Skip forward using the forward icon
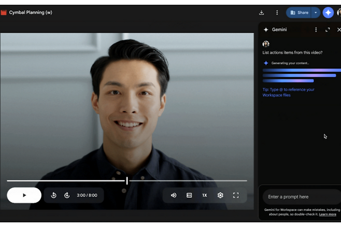The height and width of the screenshot is (227, 341). [x=67, y=195]
